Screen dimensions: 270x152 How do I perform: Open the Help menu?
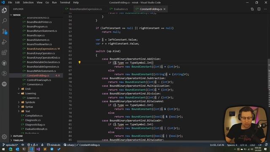coord(76,3)
